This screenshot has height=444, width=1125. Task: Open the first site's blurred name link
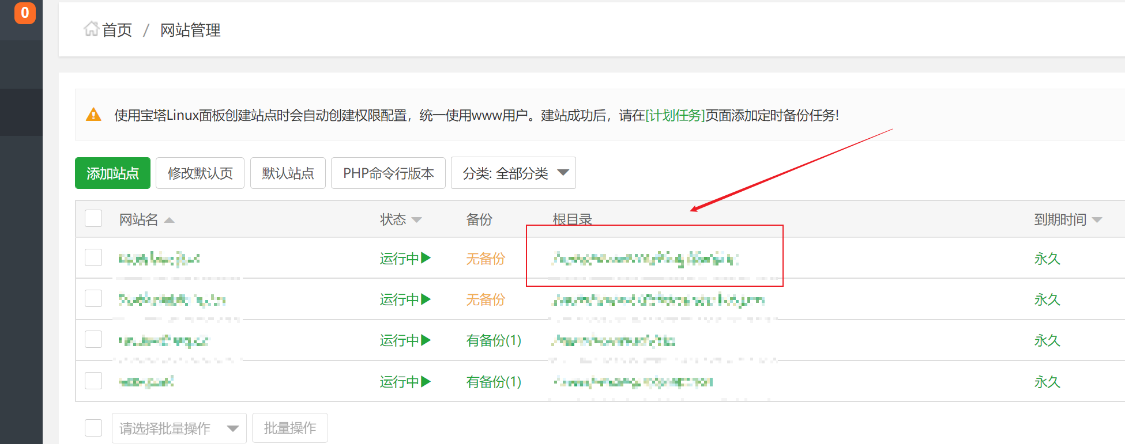tap(159, 259)
